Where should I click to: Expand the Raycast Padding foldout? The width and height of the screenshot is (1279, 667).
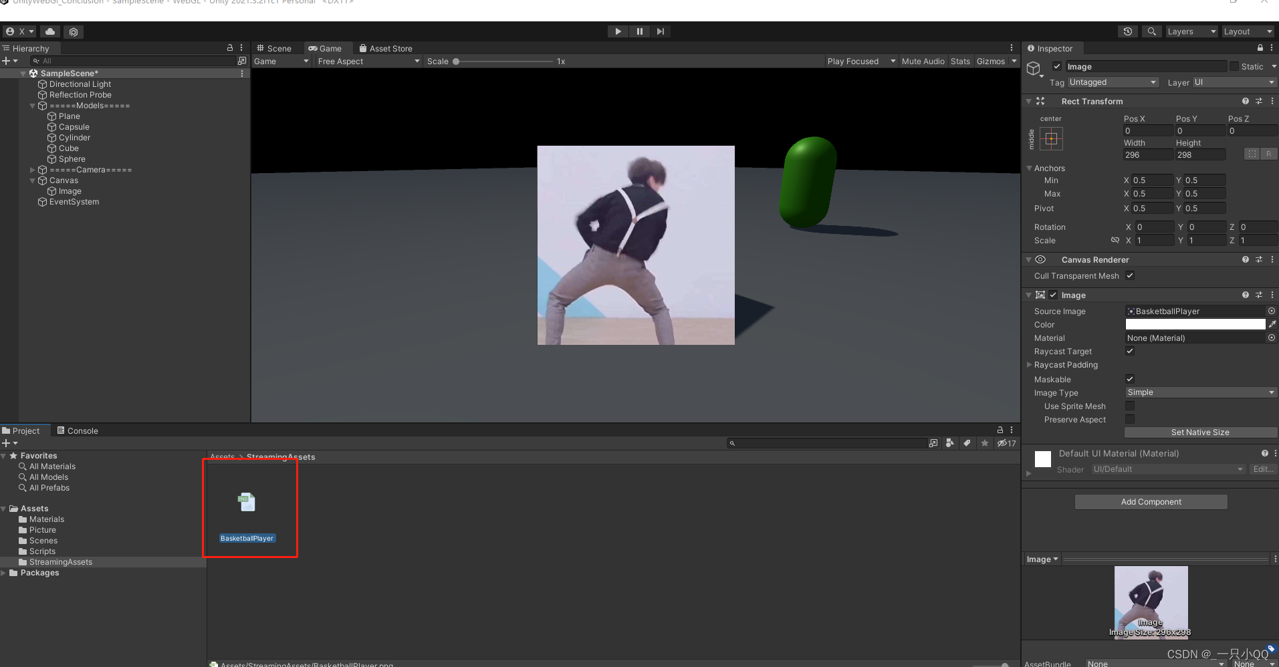pos(1030,364)
